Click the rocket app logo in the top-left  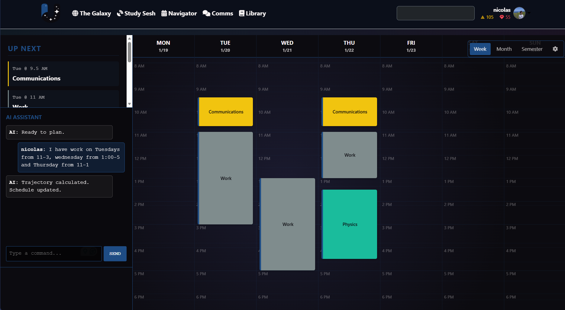[x=50, y=13]
